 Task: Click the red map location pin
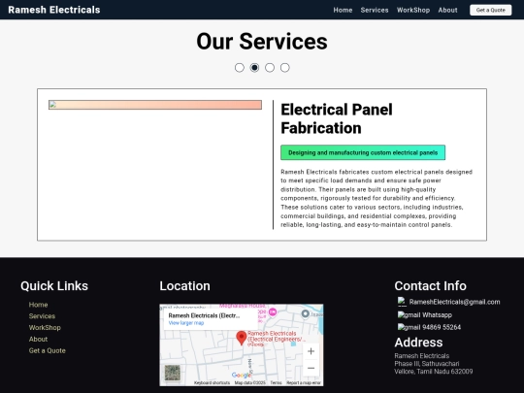point(242,338)
